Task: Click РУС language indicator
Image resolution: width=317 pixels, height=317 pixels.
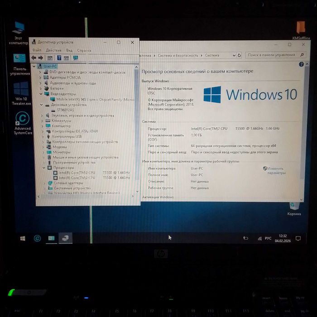Action: [268, 238]
